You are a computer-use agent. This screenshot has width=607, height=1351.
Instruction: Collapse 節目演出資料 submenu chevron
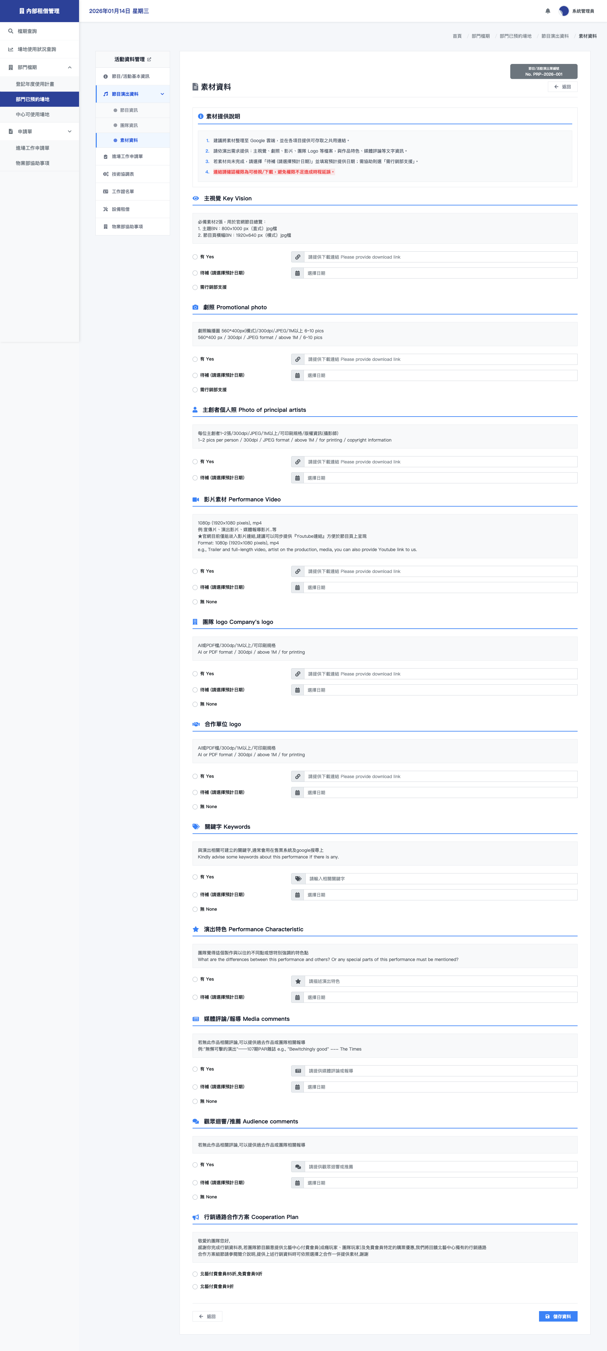pos(162,94)
